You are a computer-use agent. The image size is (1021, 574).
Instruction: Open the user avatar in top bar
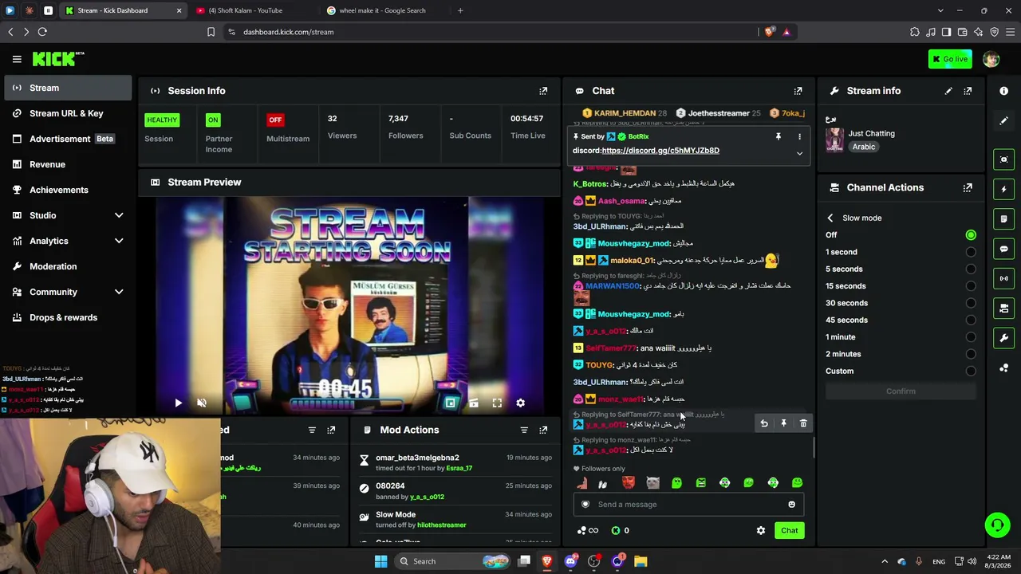991,59
